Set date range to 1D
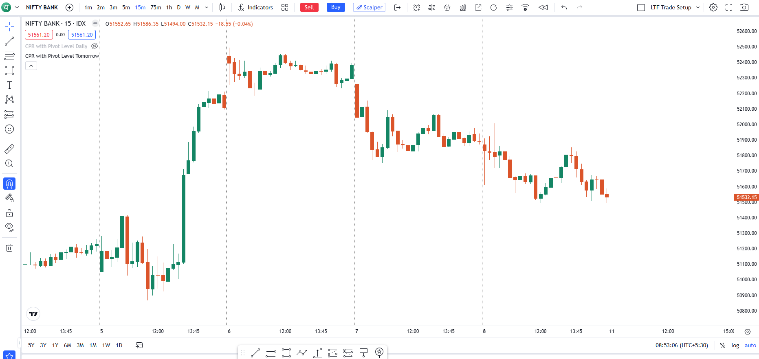The width and height of the screenshot is (759, 359). [x=119, y=345]
